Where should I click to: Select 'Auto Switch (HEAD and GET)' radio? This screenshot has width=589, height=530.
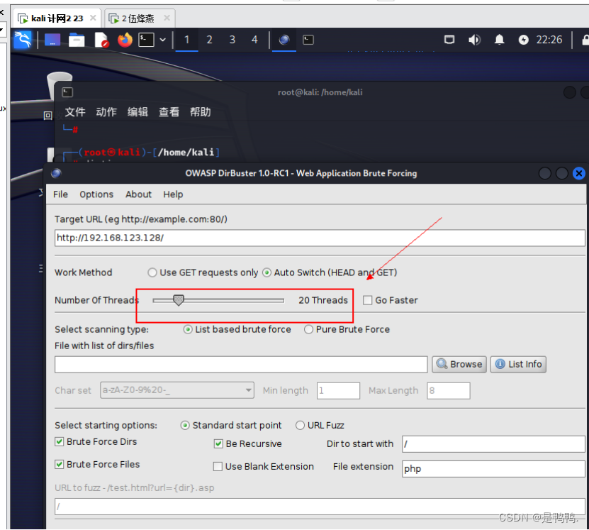[267, 272]
